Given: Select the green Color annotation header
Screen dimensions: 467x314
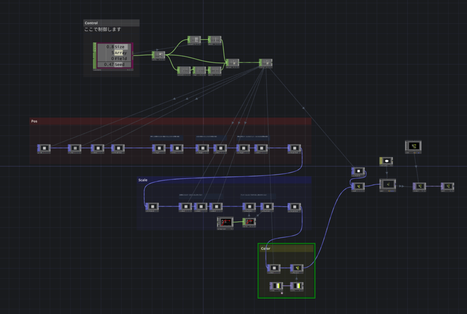Looking at the screenshot, I should click(x=287, y=248).
